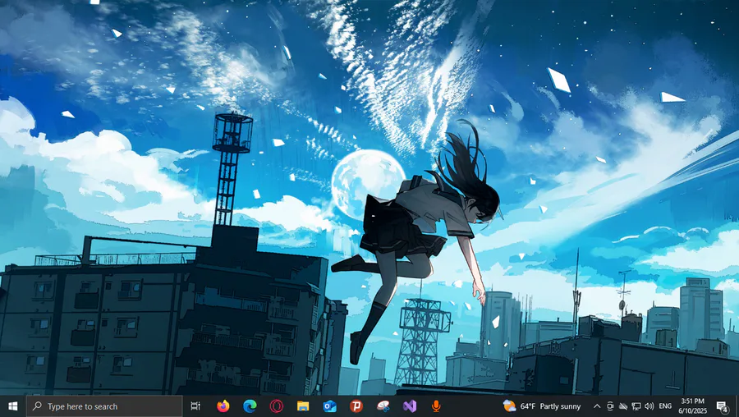This screenshot has height=417, width=739.
Task: Open the Windows Start menu
Action: click(x=12, y=406)
